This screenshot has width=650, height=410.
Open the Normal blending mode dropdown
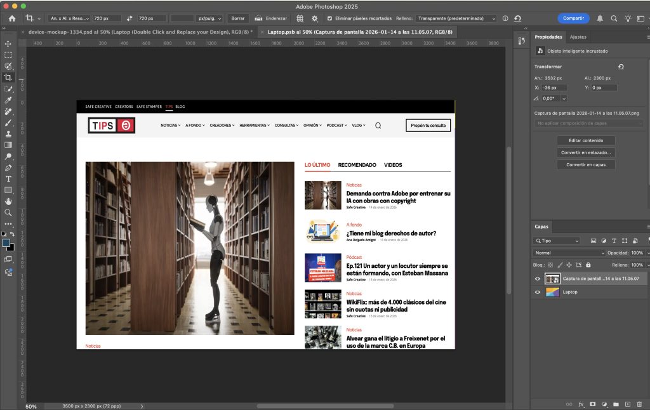tap(567, 253)
